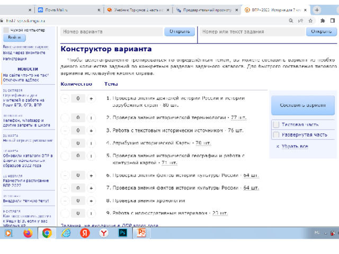
Task: Decrease count for topic 2 historical terminology
Action: click(x=65, y=118)
